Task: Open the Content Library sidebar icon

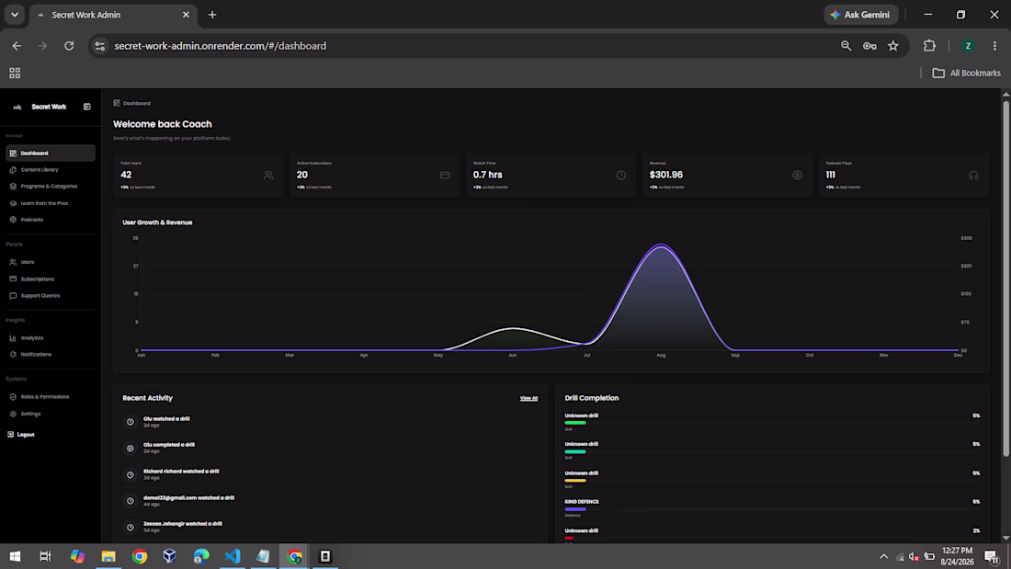Action: click(x=13, y=170)
